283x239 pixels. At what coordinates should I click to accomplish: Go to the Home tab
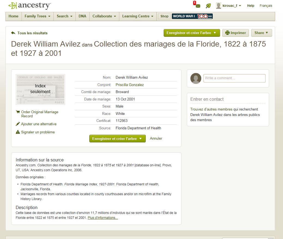(x=14, y=16)
